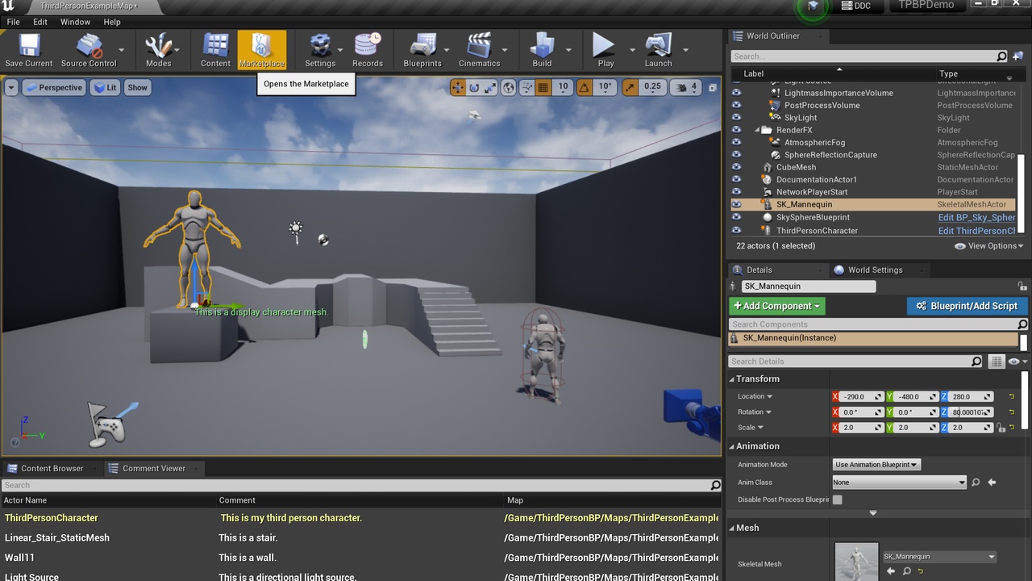
Task: Toggle rotation snapping in the viewport
Action: pyautogui.click(x=585, y=87)
